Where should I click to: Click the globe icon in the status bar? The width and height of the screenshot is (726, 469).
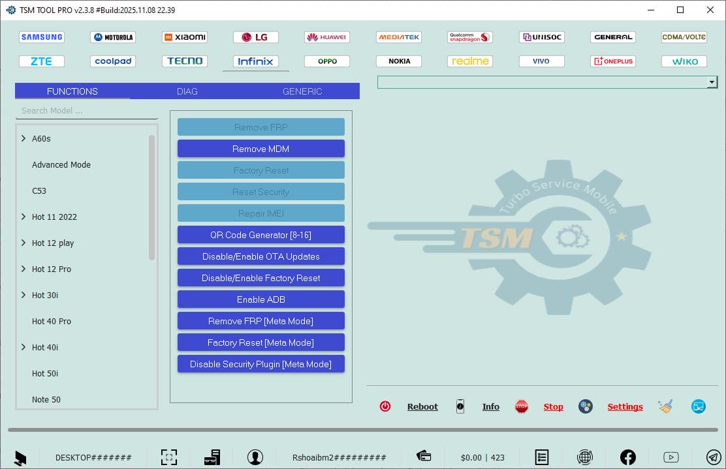[585, 457]
